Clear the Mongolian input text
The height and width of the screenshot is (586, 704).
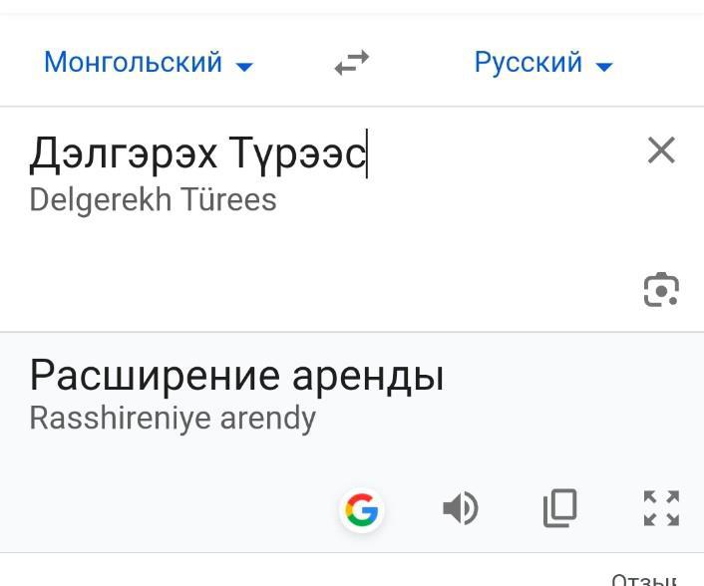(x=661, y=150)
